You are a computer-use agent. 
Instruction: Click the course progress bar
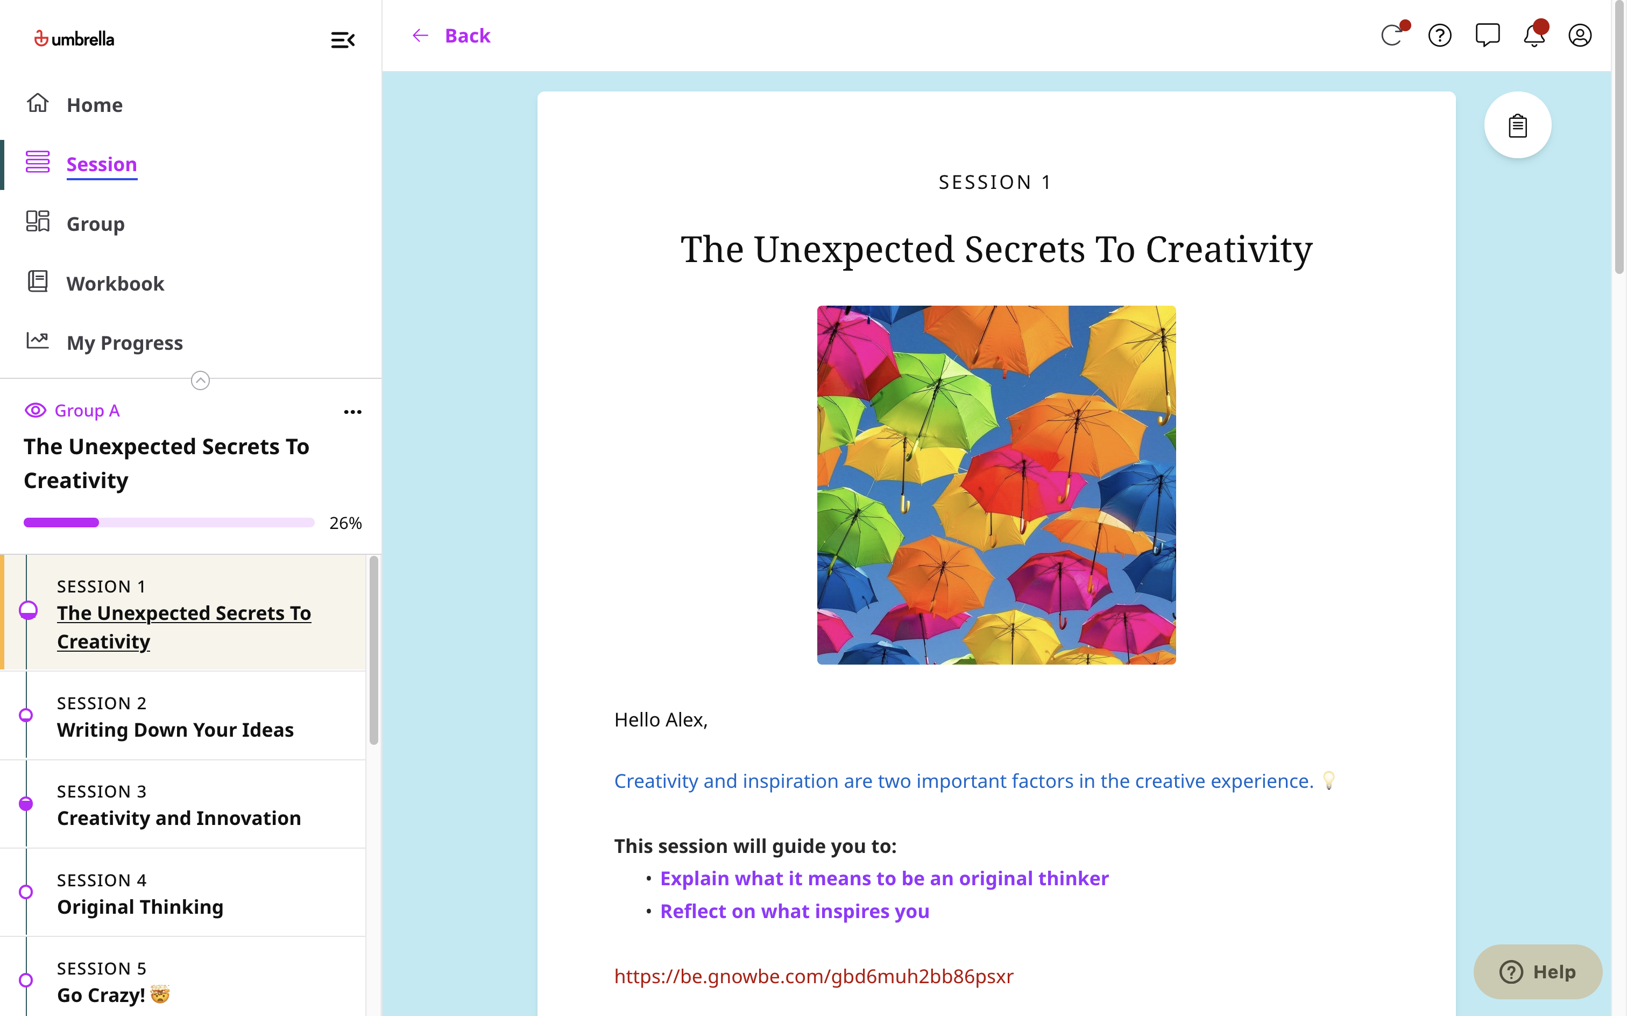(168, 523)
